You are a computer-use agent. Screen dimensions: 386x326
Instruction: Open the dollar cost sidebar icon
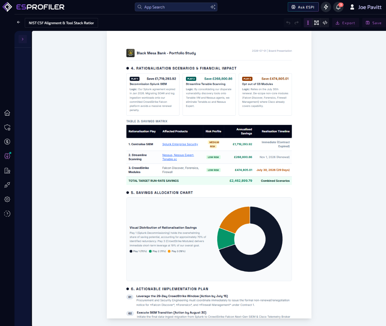7,142
